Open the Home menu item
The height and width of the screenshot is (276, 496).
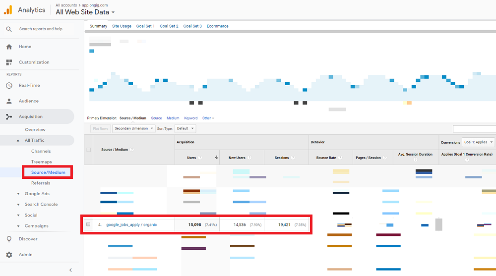pos(25,47)
